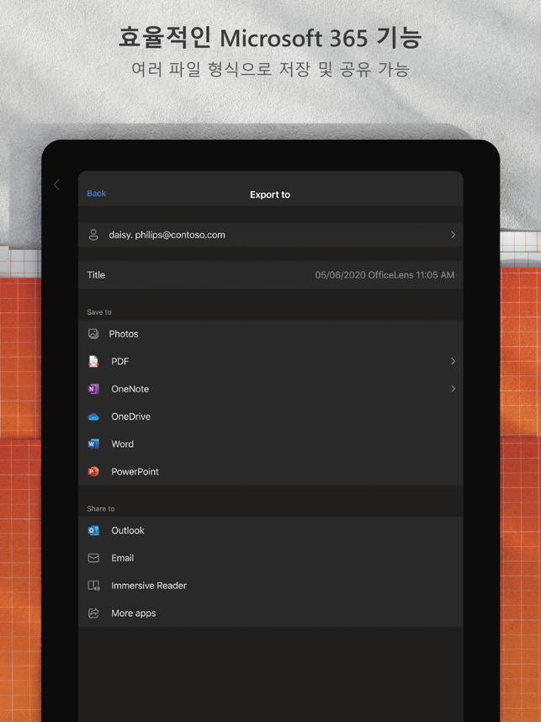Screen dimensions: 541x722
Task: Tap the Outlook icon under Share to
Action: [93, 531]
